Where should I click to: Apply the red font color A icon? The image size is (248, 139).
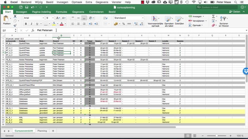pyautogui.click(x=62, y=24)
